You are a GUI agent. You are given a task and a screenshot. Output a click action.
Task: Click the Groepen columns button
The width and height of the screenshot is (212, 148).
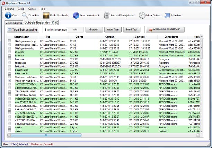point(94,29)
